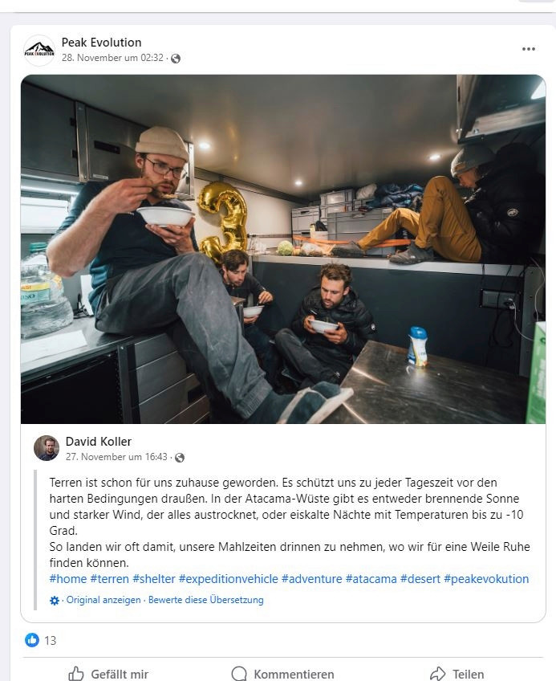The image size is (556, 681).
Task: Open the Peak Evolution page name link
Action: click(x=102, y=42)
